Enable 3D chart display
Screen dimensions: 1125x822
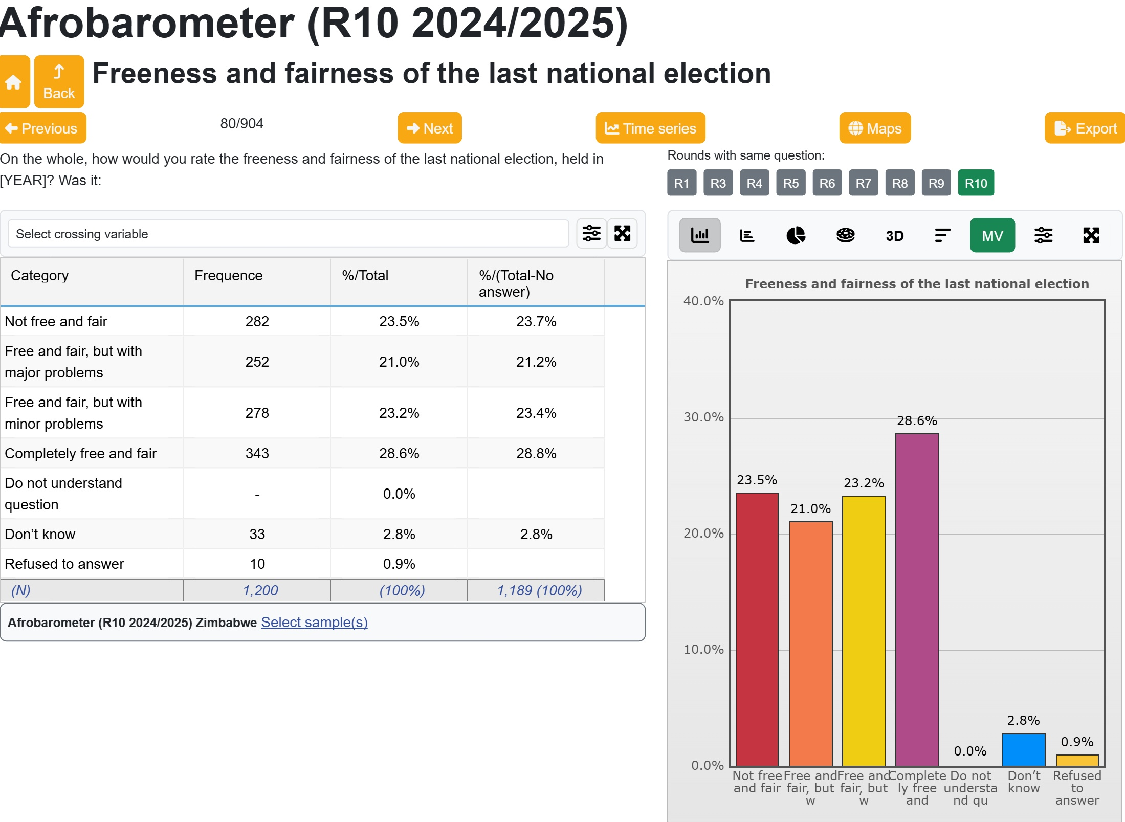tap(894, 235)
